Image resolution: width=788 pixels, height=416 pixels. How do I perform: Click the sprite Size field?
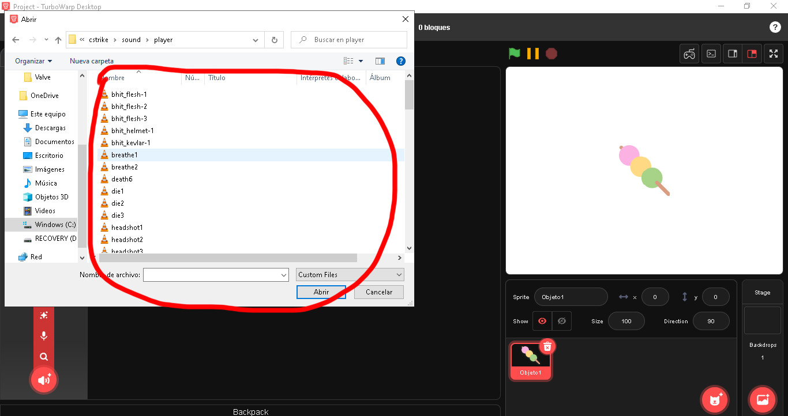pos(626,321)
